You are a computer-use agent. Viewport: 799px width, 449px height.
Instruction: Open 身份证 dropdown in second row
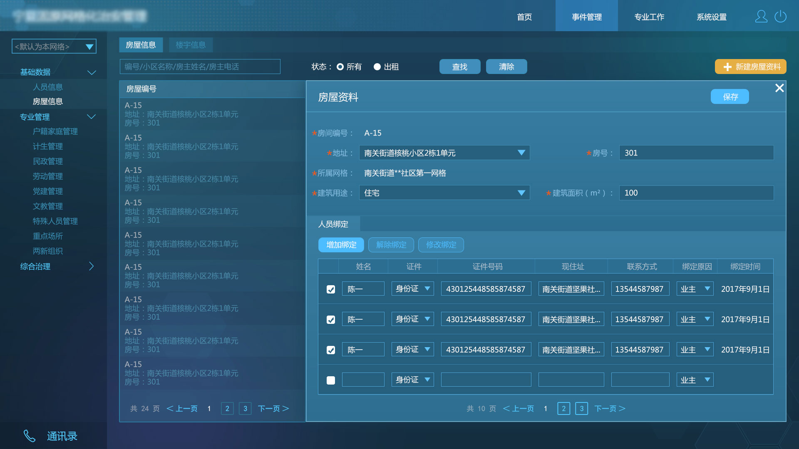pyautogui.click(x=412, y=319)
